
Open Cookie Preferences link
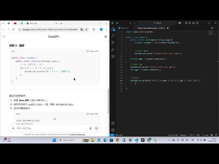pos(77,134)
